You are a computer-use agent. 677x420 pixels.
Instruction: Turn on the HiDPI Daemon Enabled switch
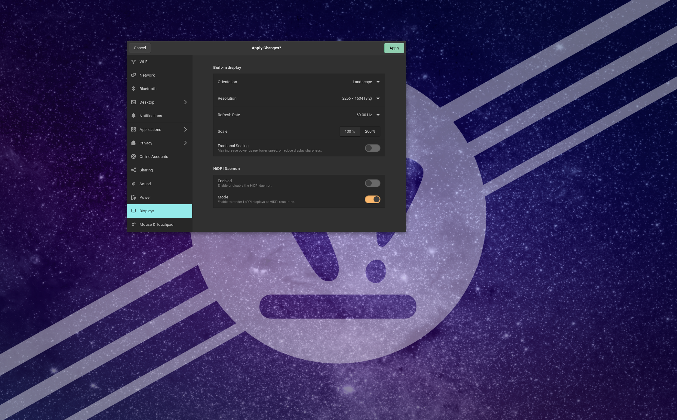[372, 183]
